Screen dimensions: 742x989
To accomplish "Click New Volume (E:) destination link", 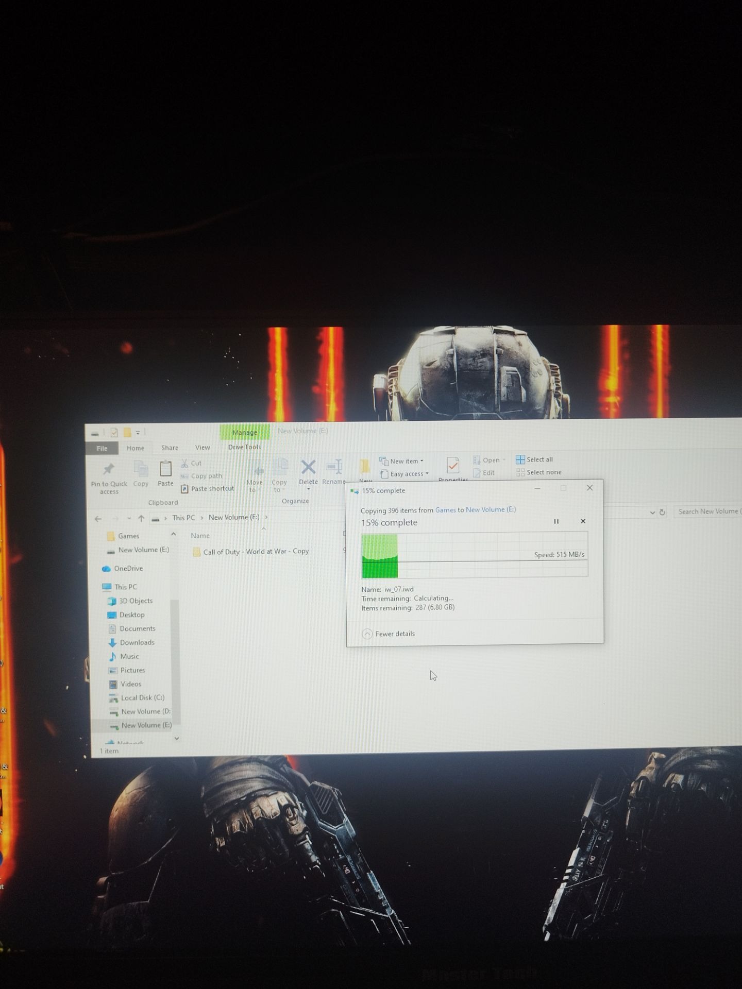I will coord(491,509).
